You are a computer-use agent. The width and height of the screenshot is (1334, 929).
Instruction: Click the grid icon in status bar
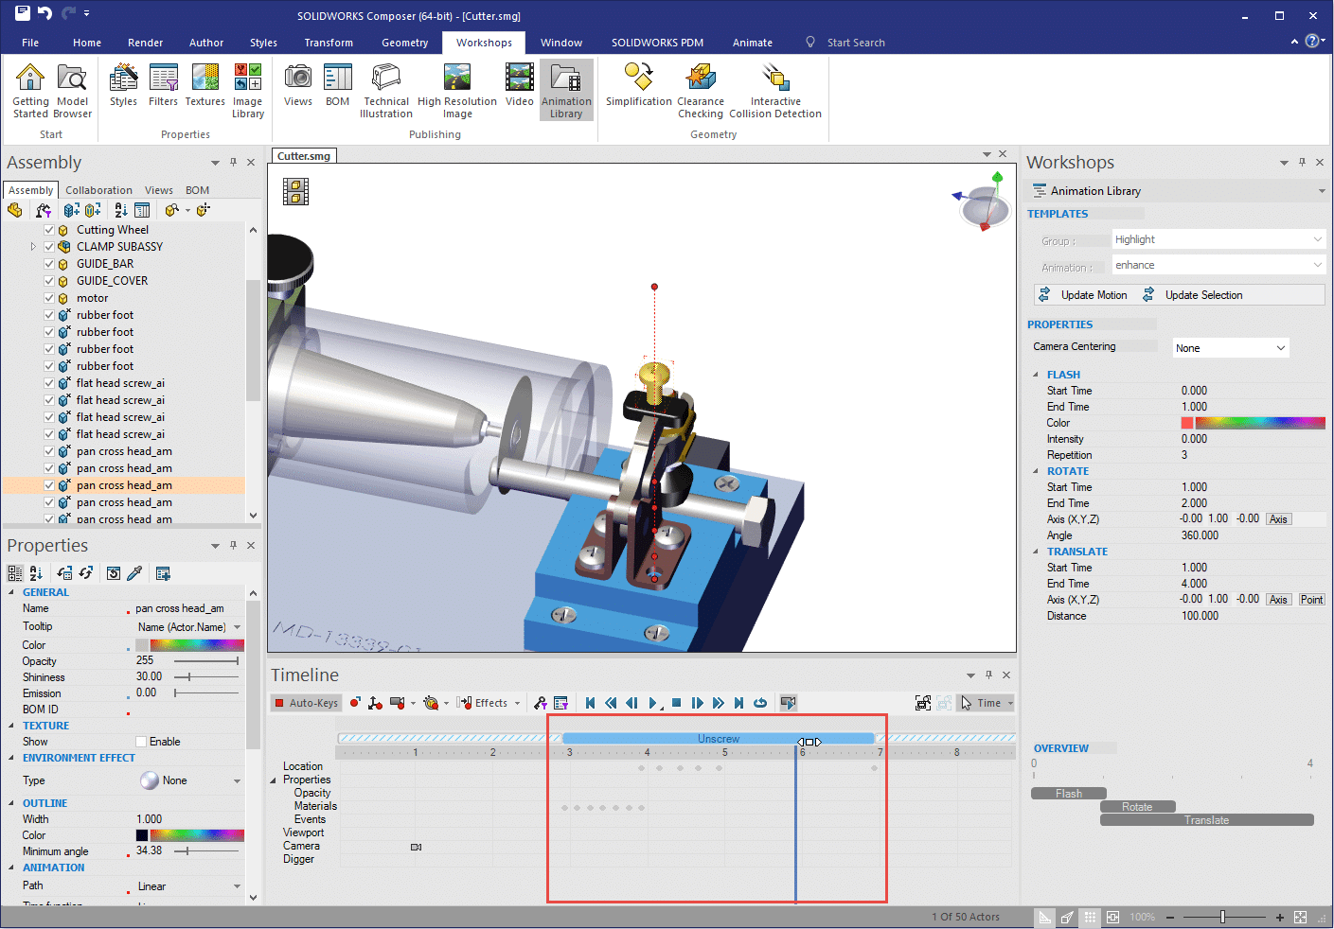pos(1091,917)
